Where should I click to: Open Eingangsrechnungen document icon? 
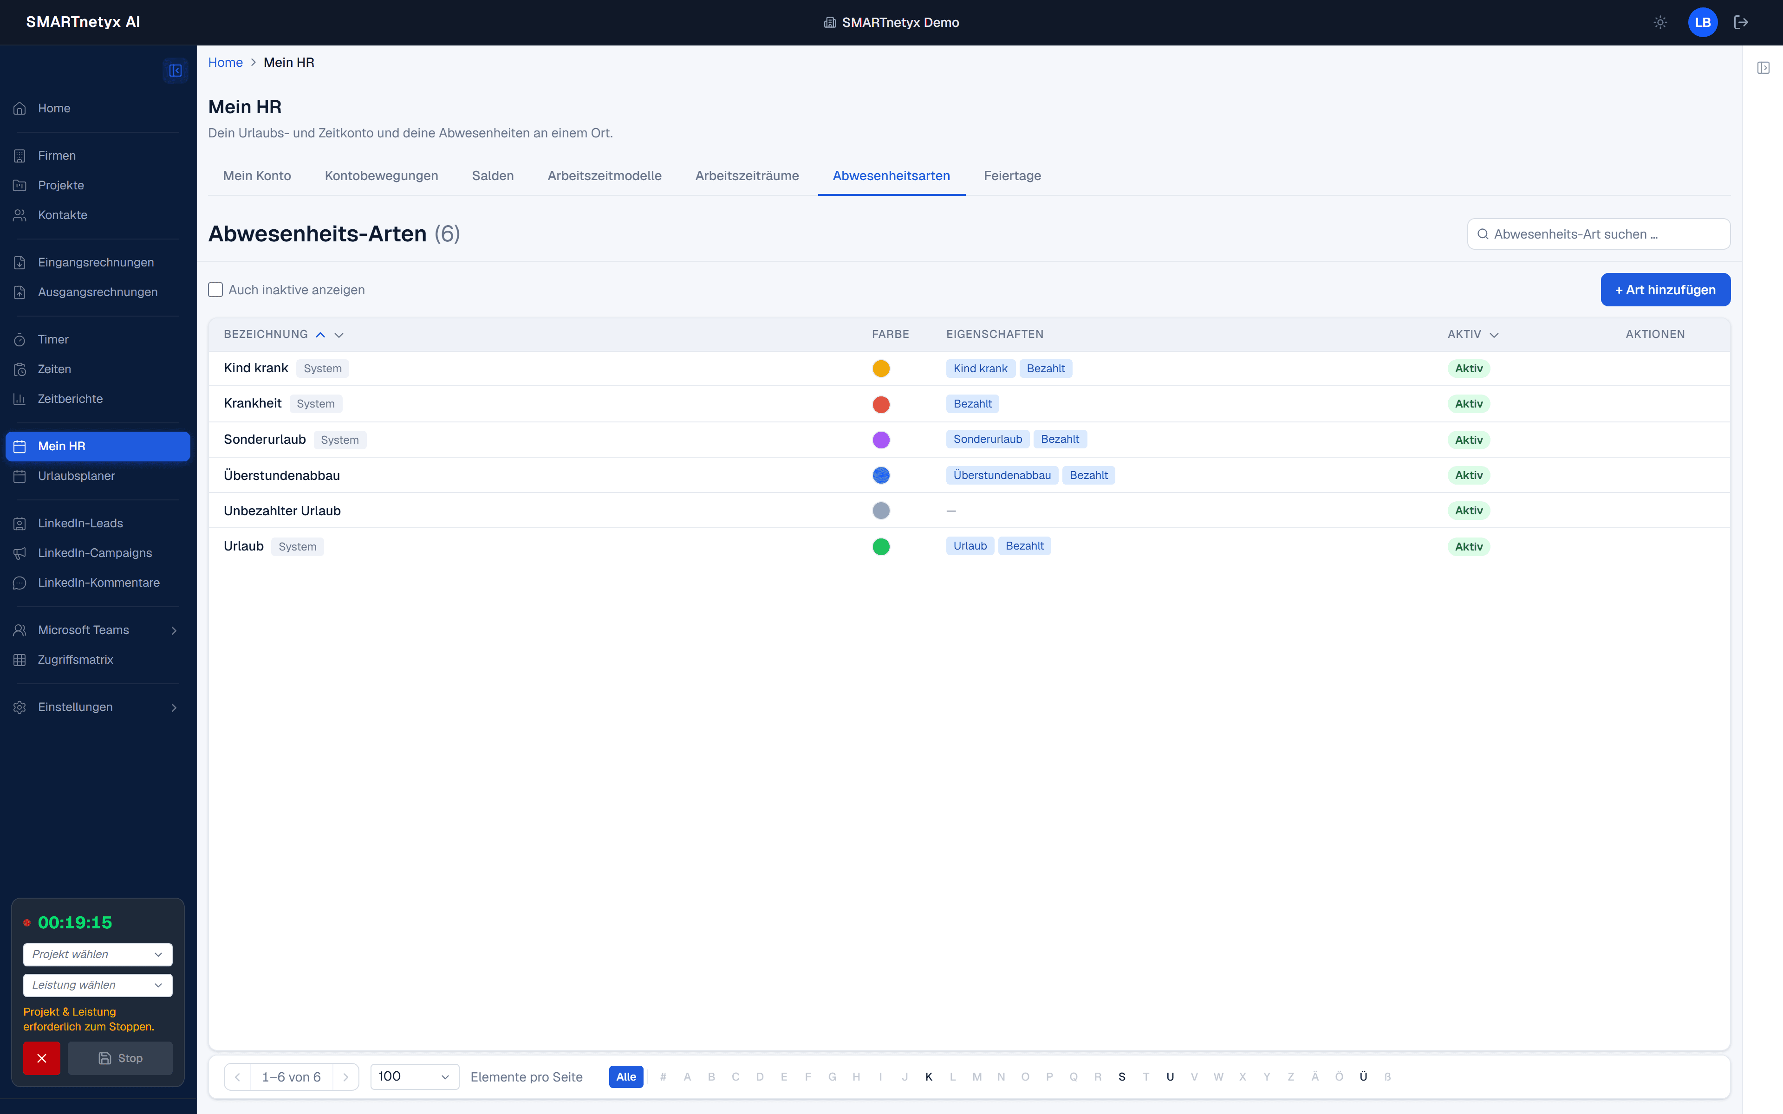[20, 262]
